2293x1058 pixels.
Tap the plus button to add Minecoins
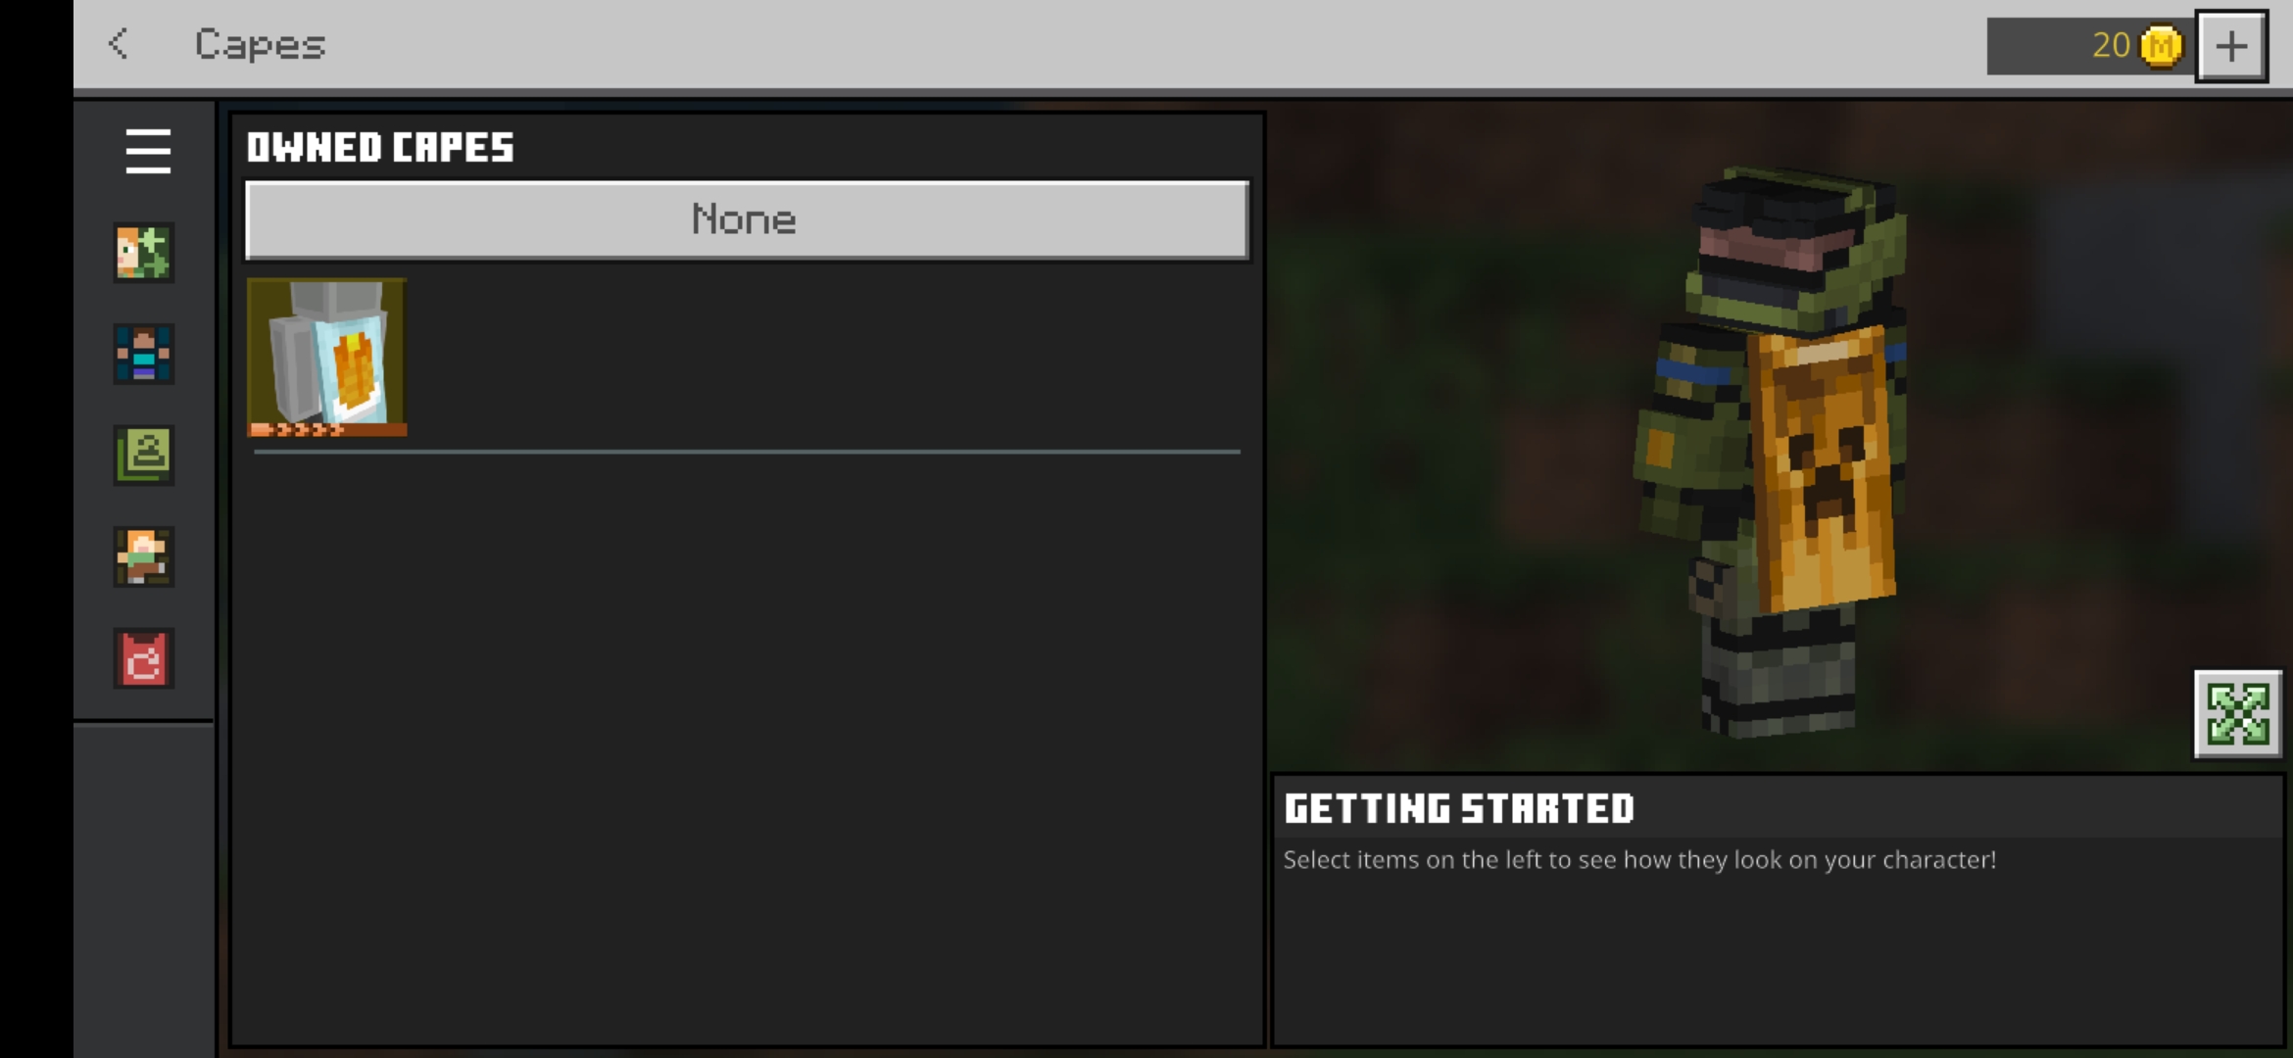2231,46
